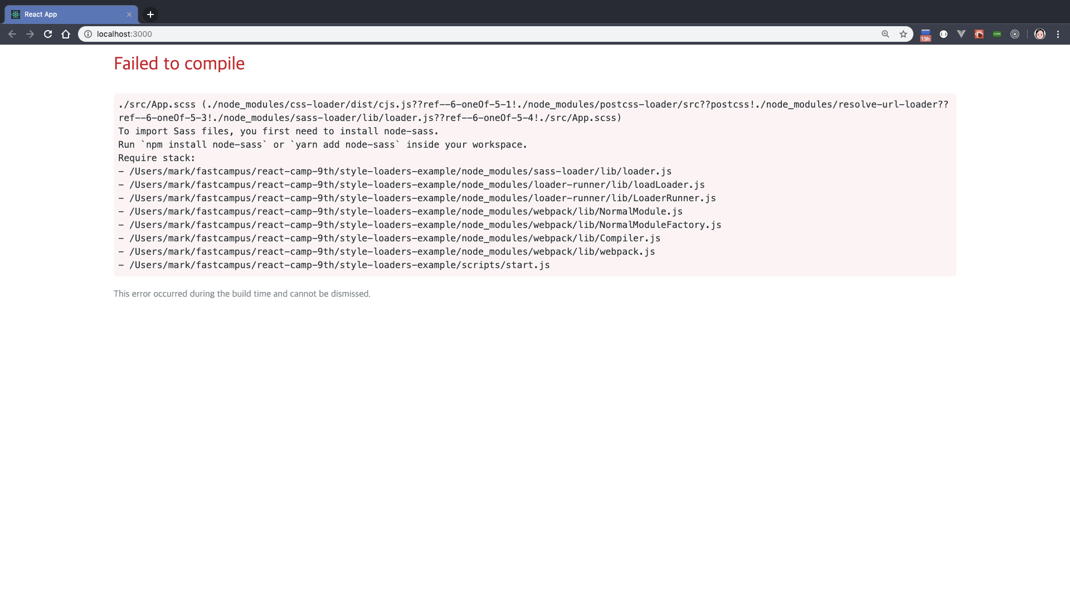Open the 13h badge extension
1070x602 pixels.
[x=926, y=35]
